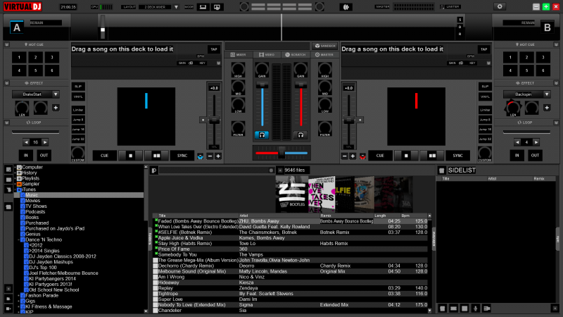Increase deck A loop length with right arrow
Viewport: 563px width, 317px height.
(45, 142)
